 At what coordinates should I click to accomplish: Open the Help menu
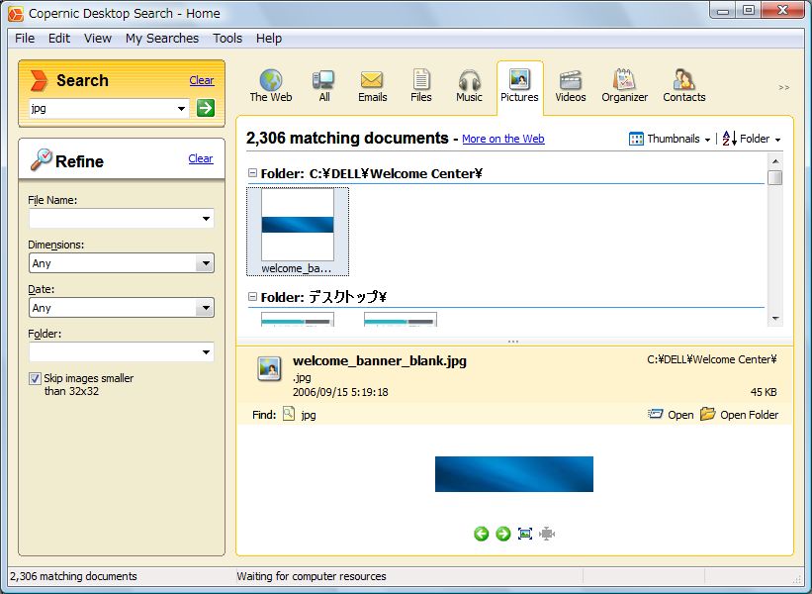(x=269, y=39)
